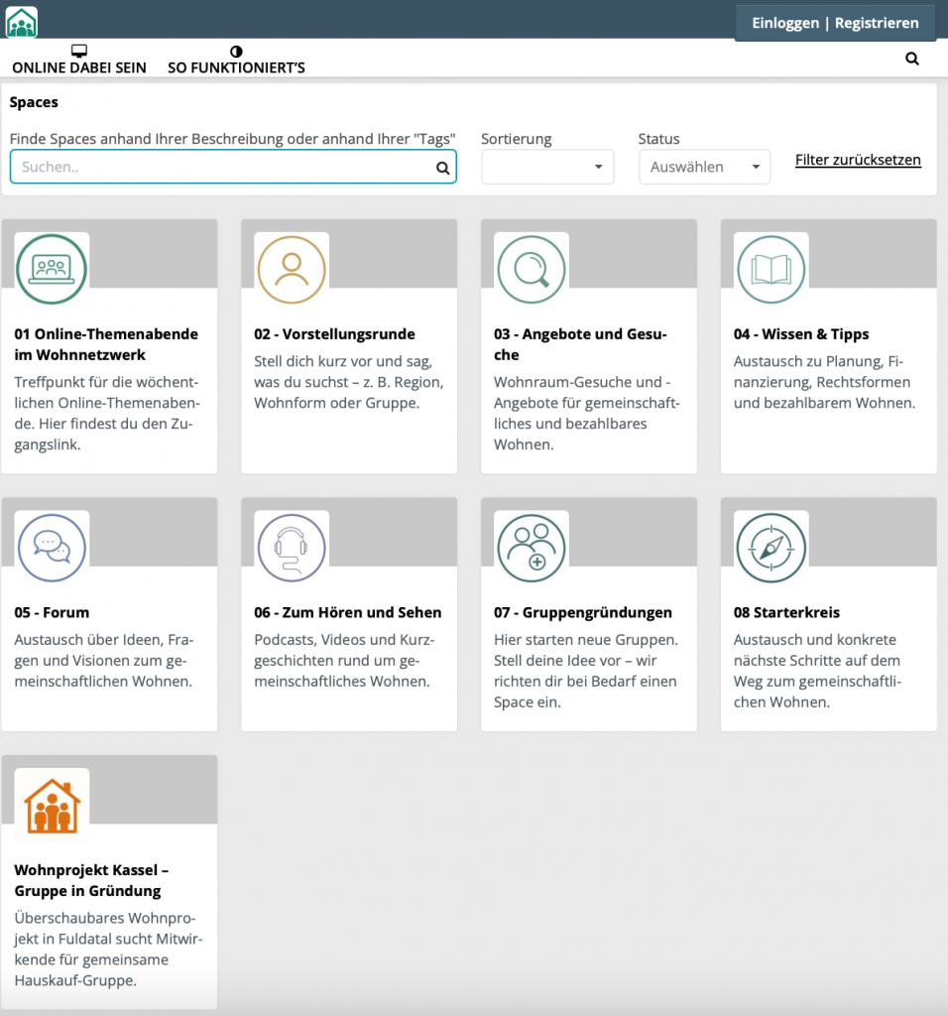Select the Gruppengründungen add-people icon

(x=532, y=548)
